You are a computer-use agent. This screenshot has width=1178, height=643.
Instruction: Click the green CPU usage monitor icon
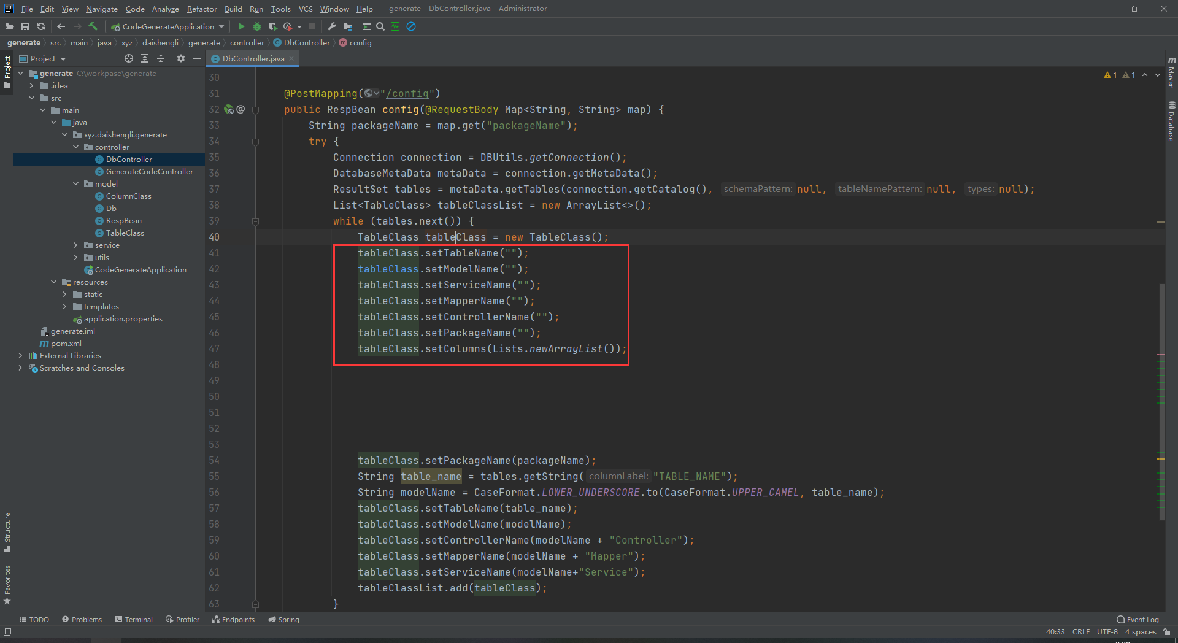pos(395,26)
